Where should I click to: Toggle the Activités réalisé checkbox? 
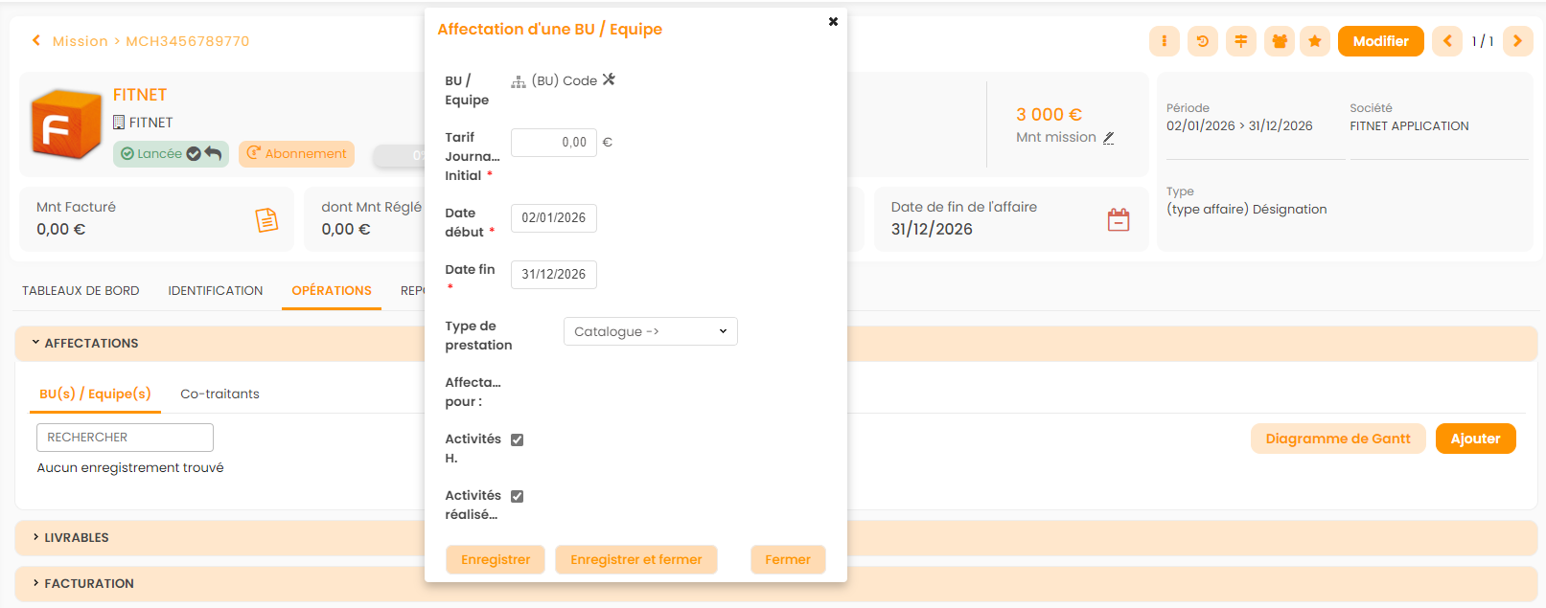(517, 496)
